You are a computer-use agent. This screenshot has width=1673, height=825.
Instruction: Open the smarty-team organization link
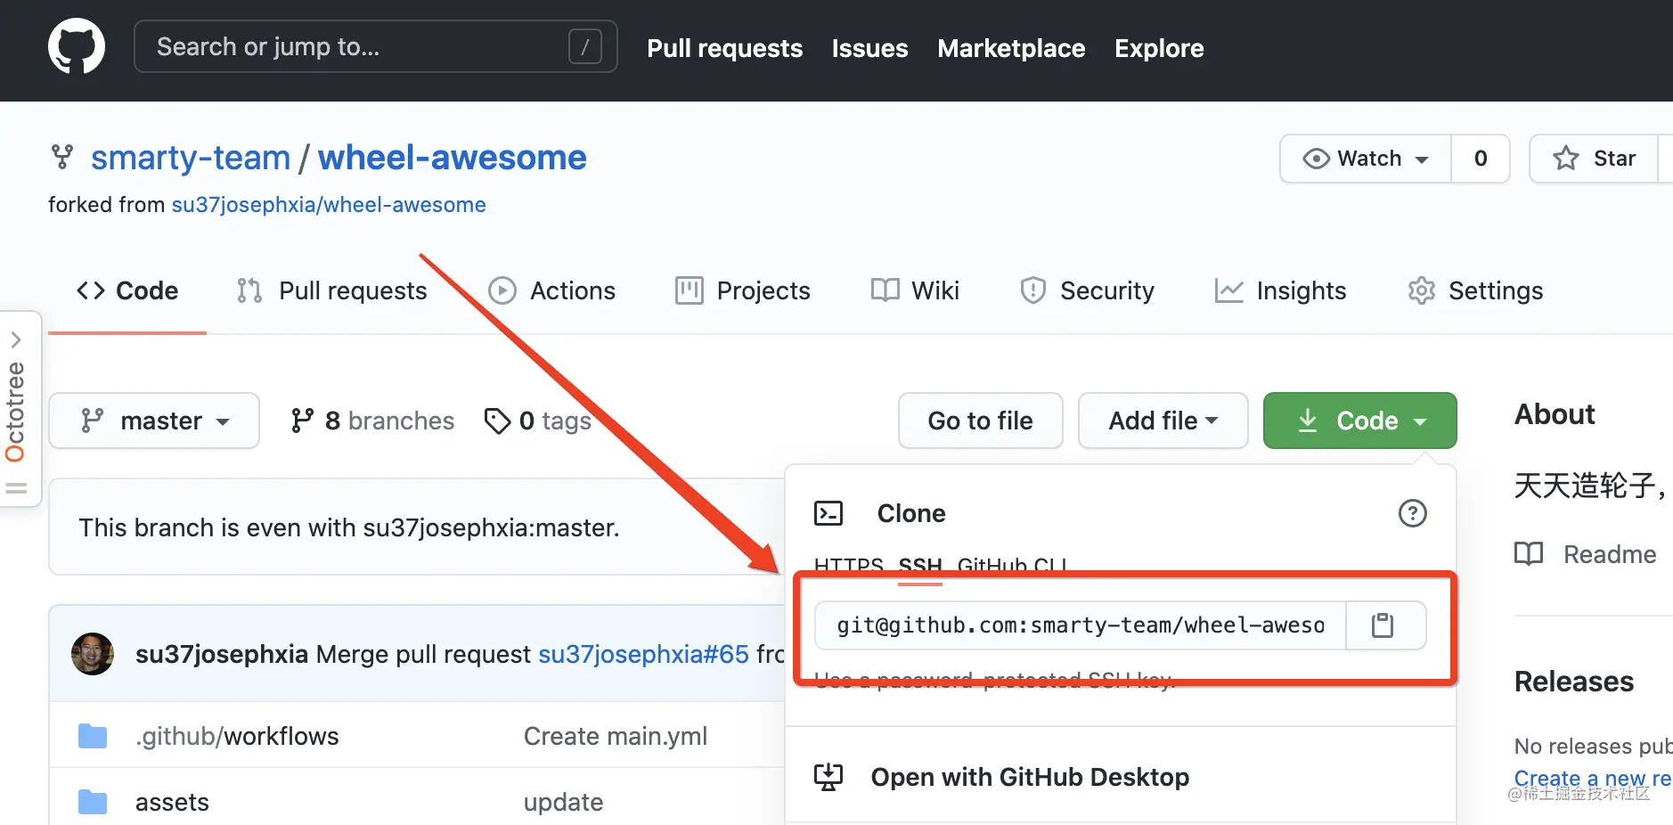coord(191,158)
